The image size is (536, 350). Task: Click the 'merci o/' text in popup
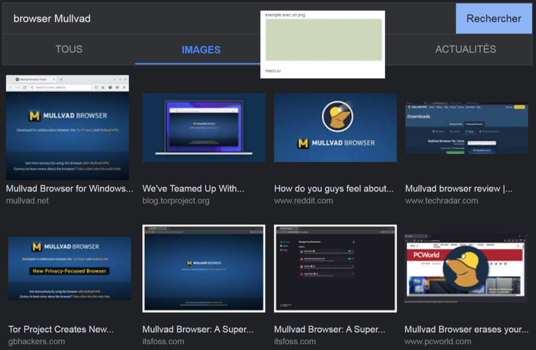pyautogui.click(x=273, y=71)
